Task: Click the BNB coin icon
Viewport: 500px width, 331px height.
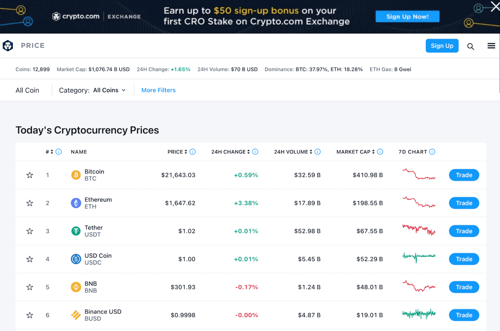Action: (76, 287)
